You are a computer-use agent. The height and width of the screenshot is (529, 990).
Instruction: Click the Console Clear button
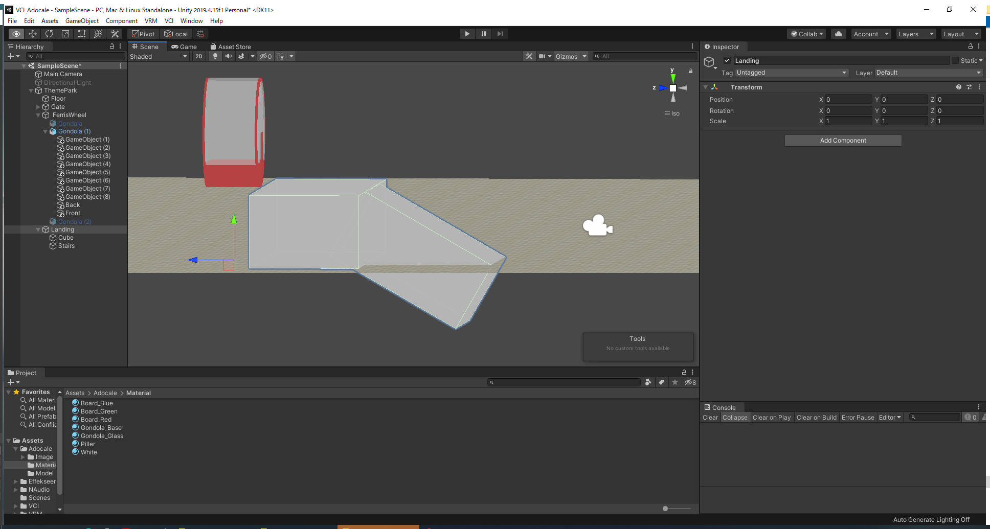click(710, 418)
